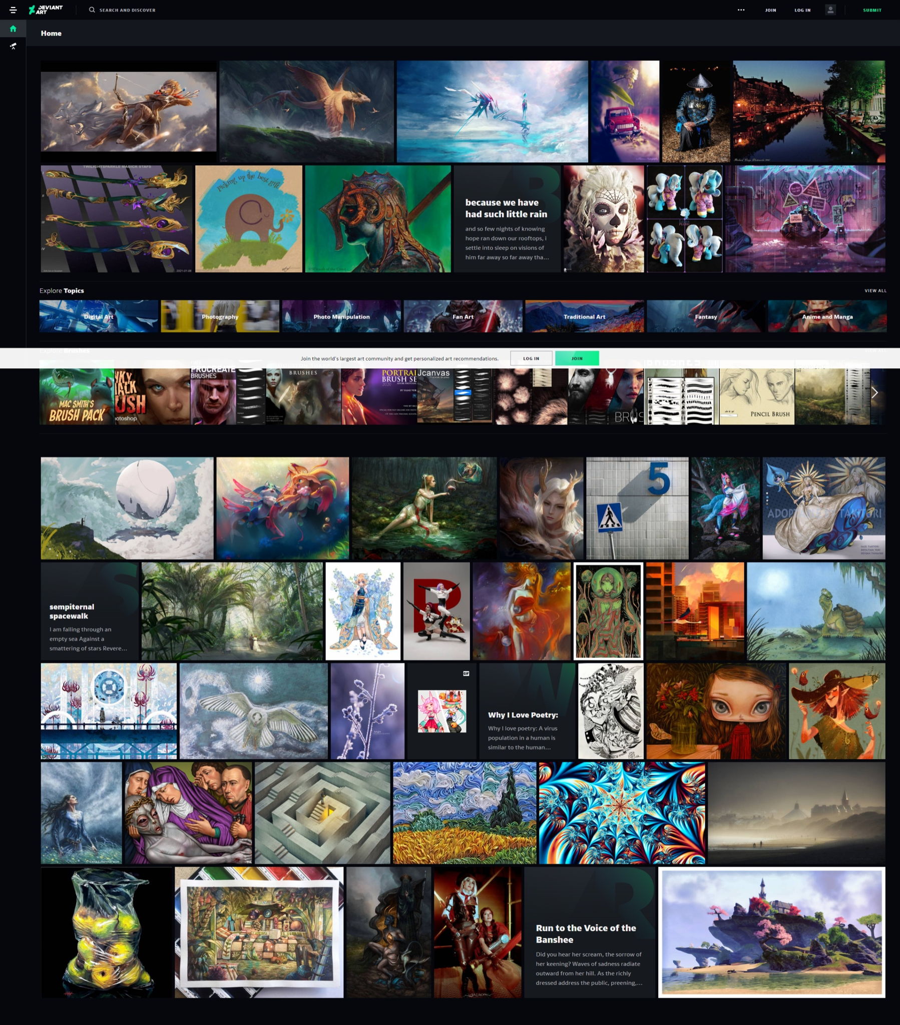This screenshot has width=900, height=1025.
Task: Open the Fan Art topic
Action: click(x=463, y=316)
